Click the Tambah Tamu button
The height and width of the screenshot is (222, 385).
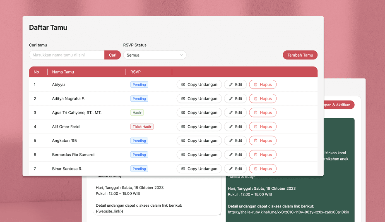coord(300,55)
